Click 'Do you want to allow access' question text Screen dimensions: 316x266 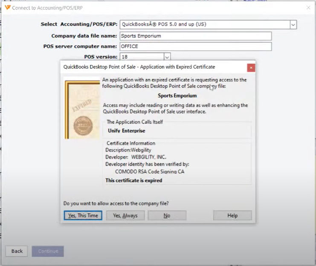click(116, 203)
